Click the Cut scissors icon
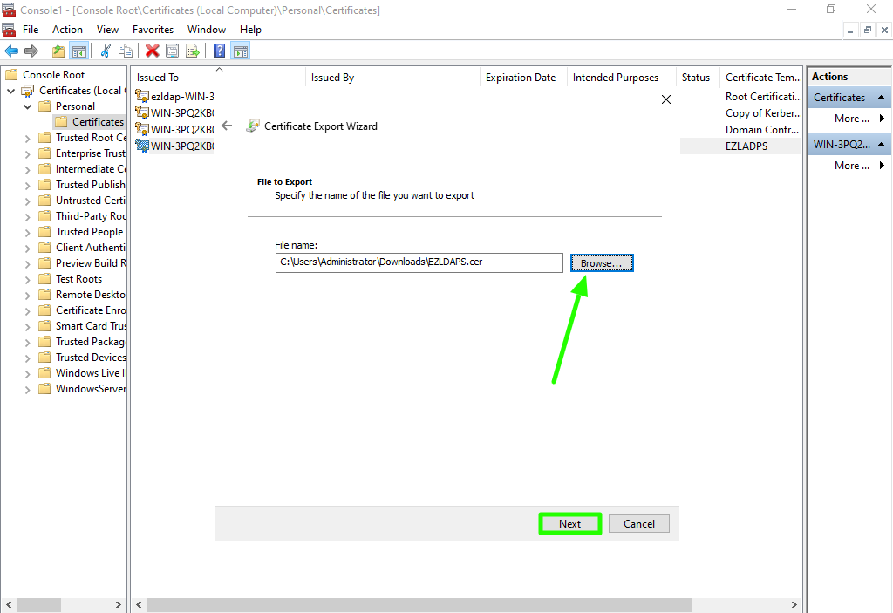The image size is (893, 613). [x=106, y=51]
